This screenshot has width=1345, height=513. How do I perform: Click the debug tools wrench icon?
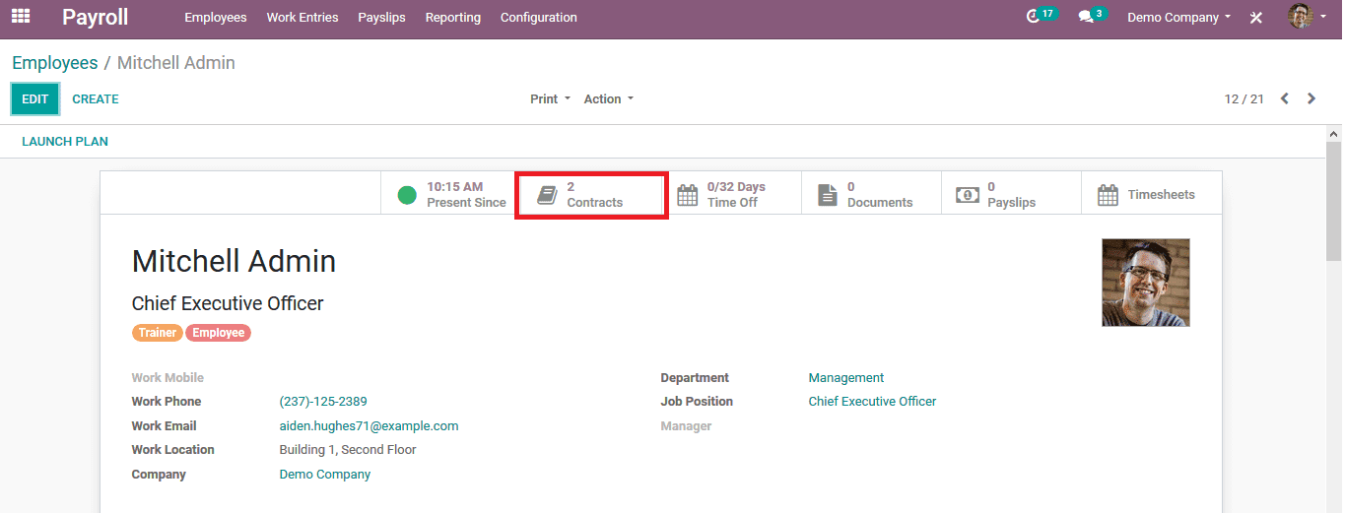tap(1256, 18)
